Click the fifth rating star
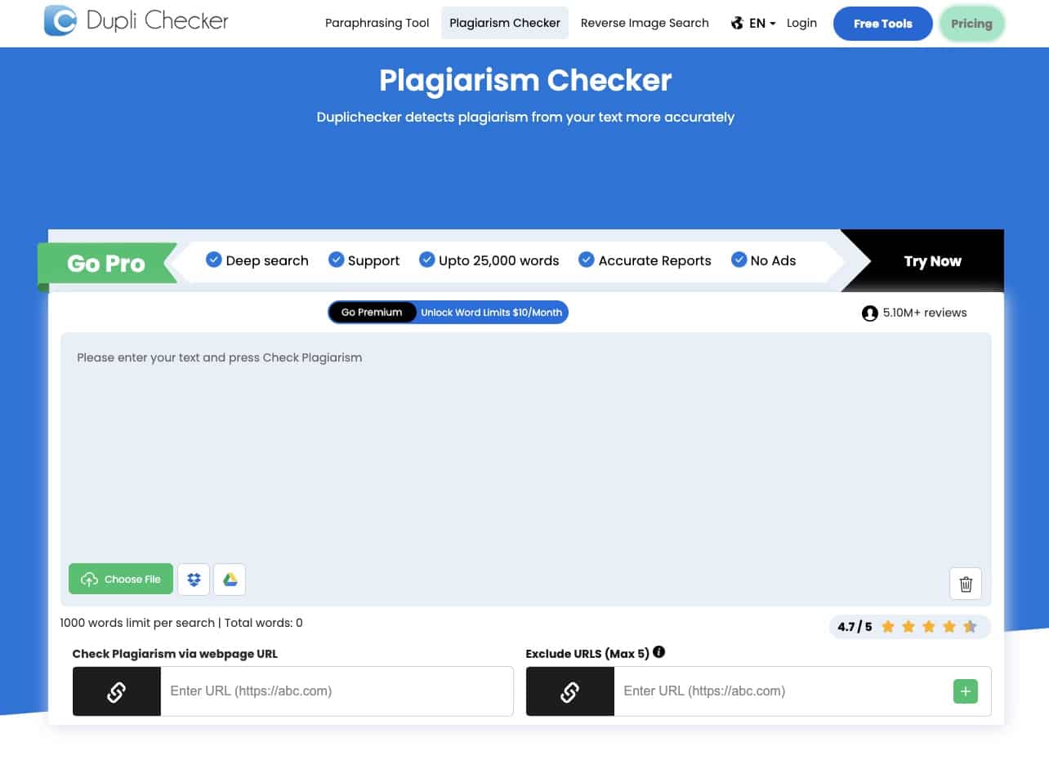 pos(970,627)
